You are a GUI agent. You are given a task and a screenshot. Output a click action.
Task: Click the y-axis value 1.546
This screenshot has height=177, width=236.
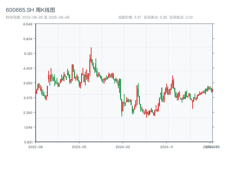(x=28, y=127)
